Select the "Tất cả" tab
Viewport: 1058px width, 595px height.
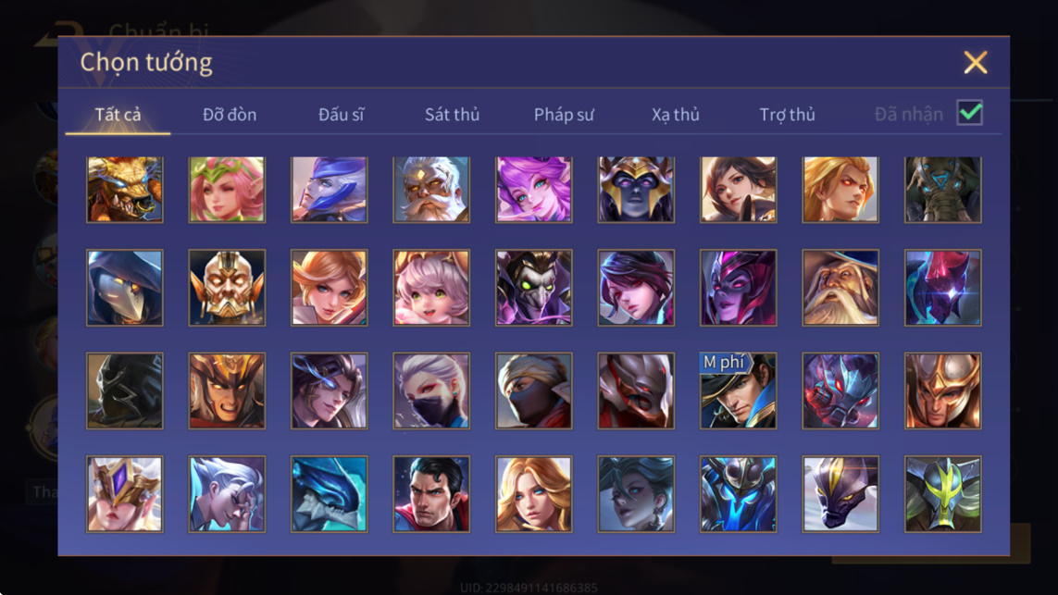118,115
